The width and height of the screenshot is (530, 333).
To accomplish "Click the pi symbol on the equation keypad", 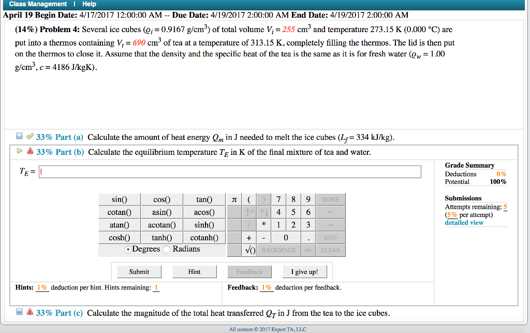I will [x=235, y=199].
